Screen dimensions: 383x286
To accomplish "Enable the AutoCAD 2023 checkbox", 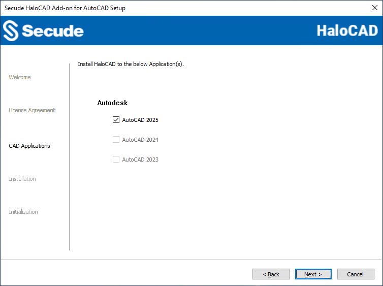I will [116, 160].
